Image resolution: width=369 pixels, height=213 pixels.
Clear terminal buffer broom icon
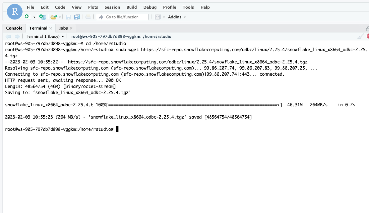click(x=360, y=36)
